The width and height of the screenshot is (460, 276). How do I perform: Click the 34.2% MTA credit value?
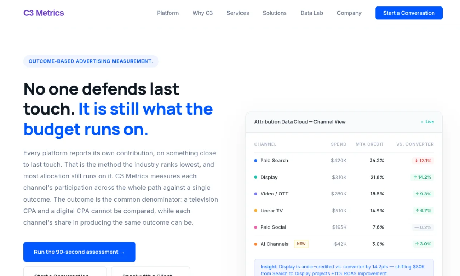point(377,161)
